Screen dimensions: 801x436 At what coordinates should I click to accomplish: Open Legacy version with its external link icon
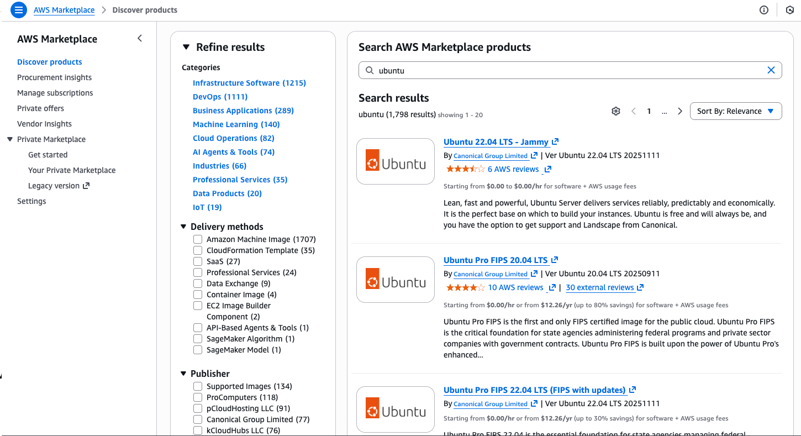coord(87,185)
